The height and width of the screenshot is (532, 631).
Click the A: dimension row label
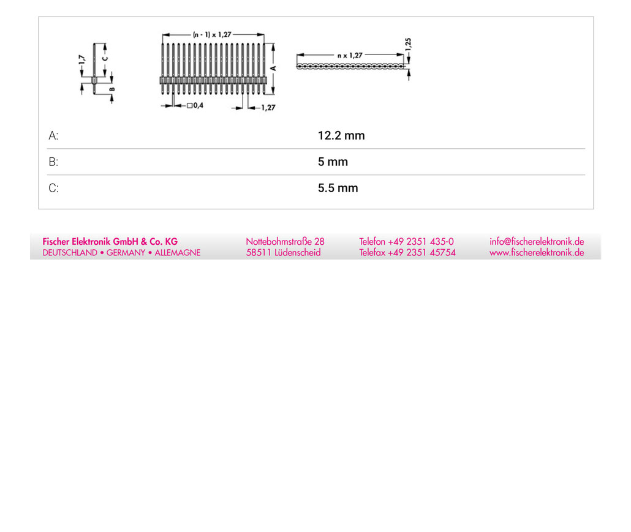[x=53, y=135]
